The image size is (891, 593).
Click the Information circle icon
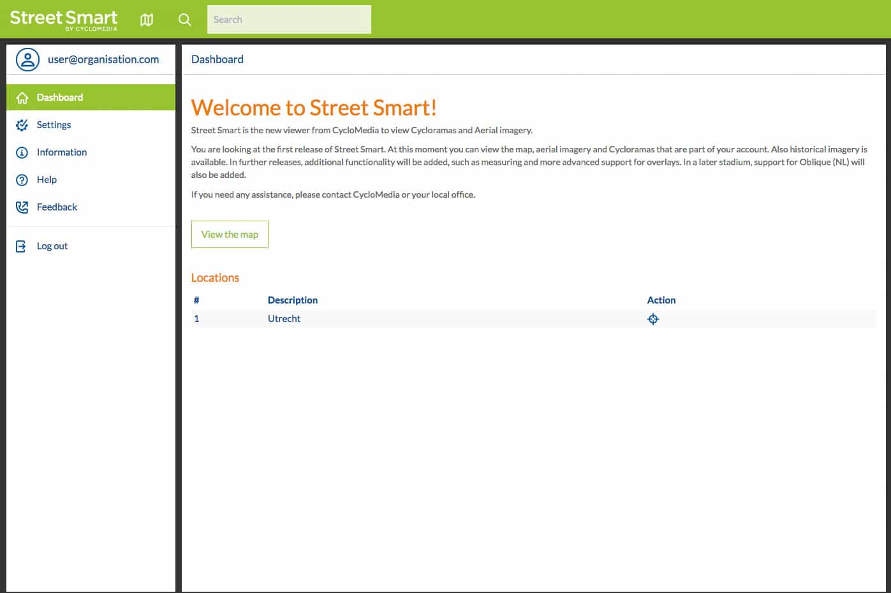pos(22,152)
